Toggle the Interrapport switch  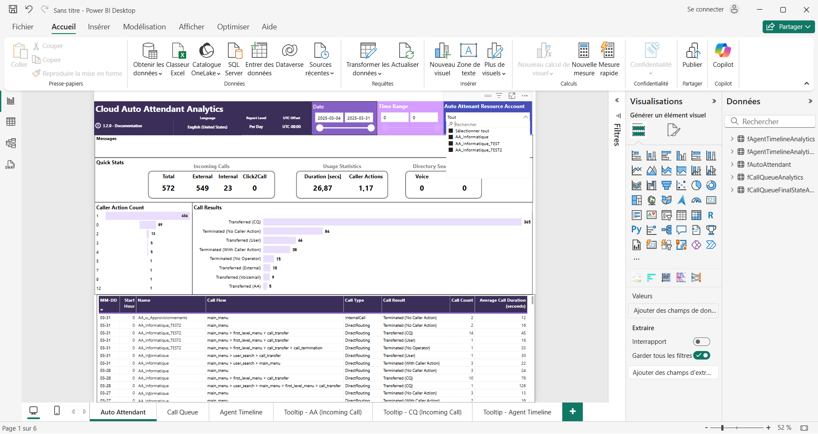tap(701, 342)
